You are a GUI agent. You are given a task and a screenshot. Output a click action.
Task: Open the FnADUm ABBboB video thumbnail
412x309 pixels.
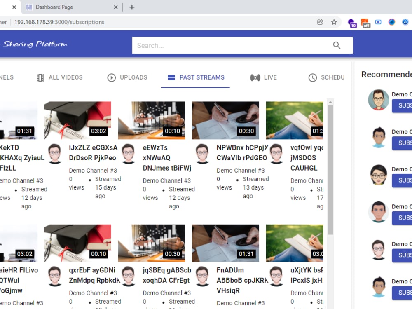(225, 243)
